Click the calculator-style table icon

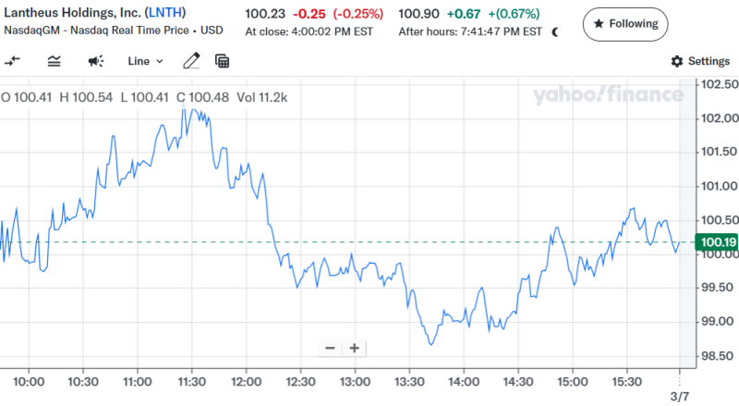tap(222, 61)
